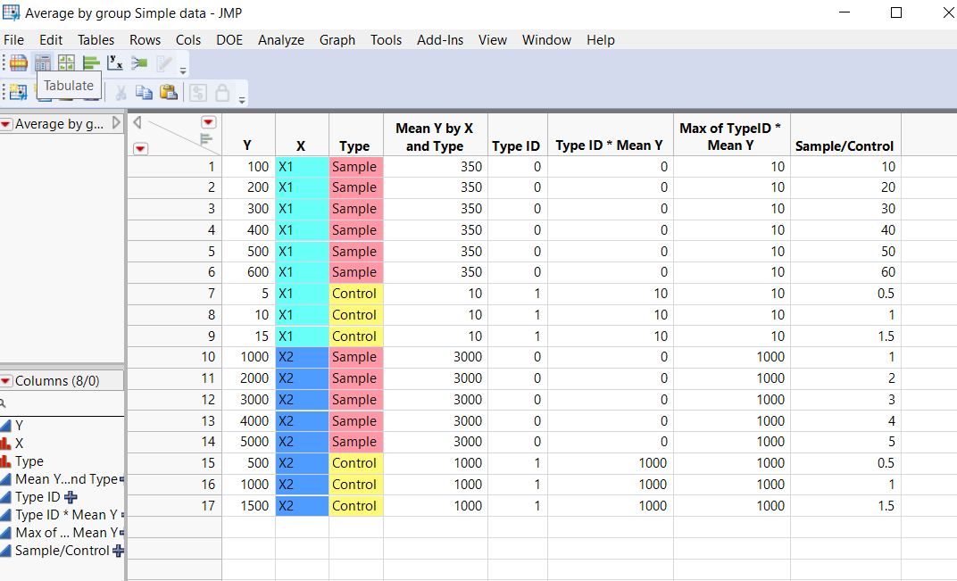Open the rows red triangle menu
The image size is (957, 581).
click(140, 148)
